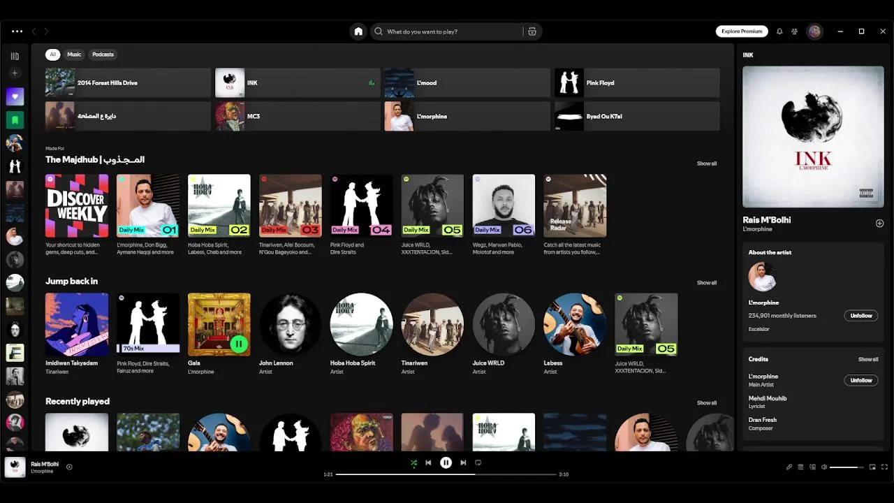Switch to the Podcasts filter
This screenshot has height=503, width=894.
tap(103, 54)
